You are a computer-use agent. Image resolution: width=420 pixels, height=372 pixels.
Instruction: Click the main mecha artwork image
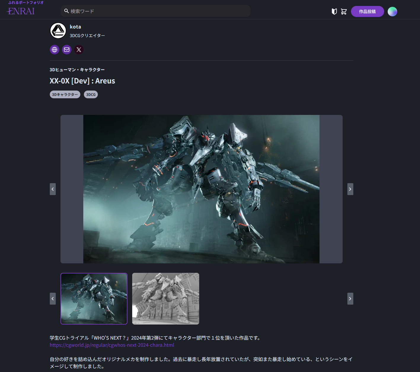201,189
